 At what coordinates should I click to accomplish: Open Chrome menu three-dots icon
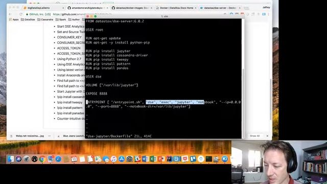(x=269, y=14)
